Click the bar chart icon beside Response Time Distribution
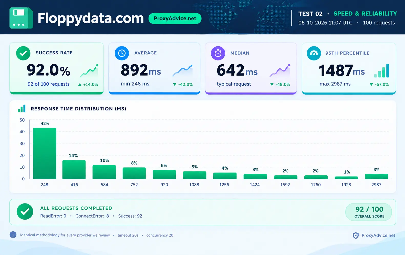 point(22,108)
